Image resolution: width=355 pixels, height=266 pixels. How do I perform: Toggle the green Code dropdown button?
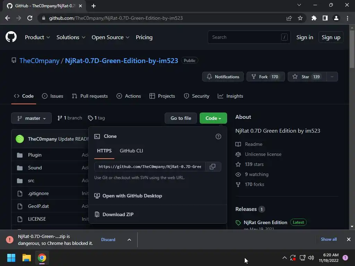(213, 118)
